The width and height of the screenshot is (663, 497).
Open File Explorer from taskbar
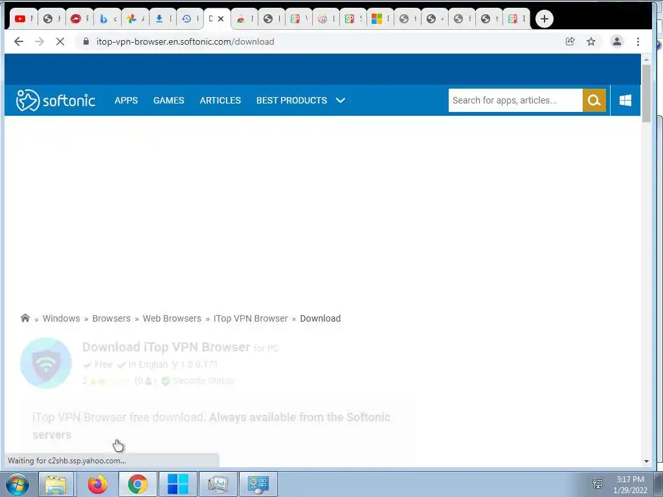pos(56,484)
